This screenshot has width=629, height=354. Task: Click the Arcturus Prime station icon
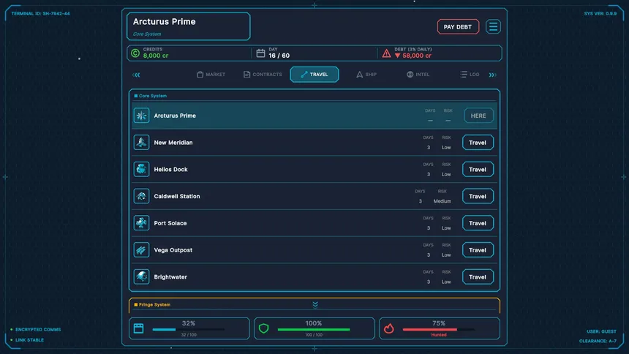pyautogui.click(x=141, y=116)
